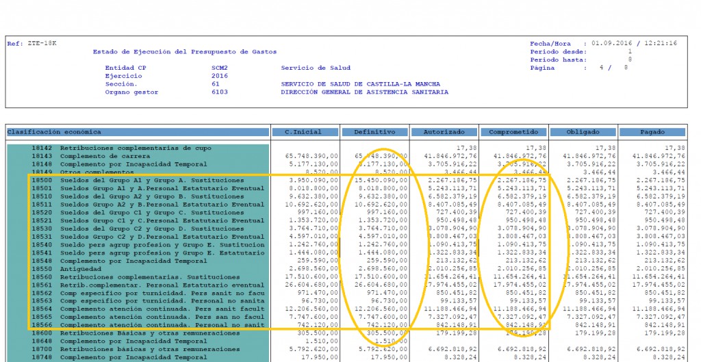Click Pagado value "11.188.466,94" for row 18564
The height and width of the screenshot is (362, 701).
point(659,309)
